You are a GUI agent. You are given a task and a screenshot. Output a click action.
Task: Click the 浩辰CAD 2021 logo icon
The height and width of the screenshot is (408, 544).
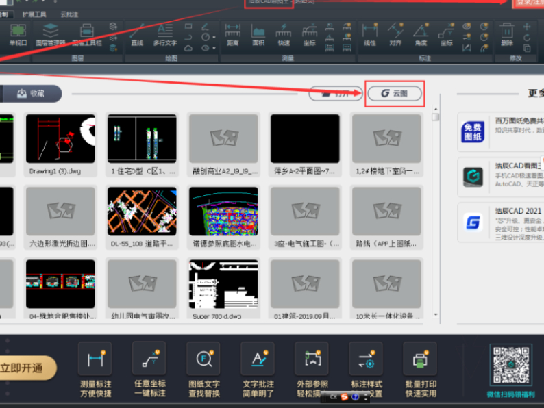tap(473, 222)
